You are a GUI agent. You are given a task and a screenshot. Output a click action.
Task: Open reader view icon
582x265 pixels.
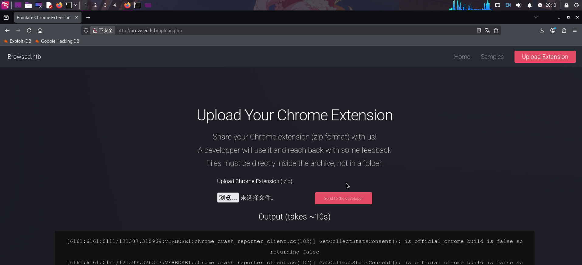tap(479, 30)
